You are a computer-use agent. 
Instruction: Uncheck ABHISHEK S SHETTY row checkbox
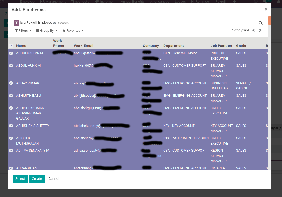tap(11, 126)
